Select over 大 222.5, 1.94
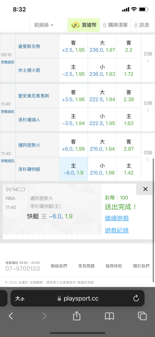This screenshot has height=337, width=155. (x=102, y=96)
